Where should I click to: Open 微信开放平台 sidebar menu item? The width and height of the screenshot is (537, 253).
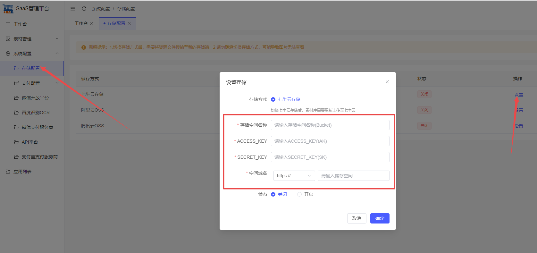pos(32,98)
